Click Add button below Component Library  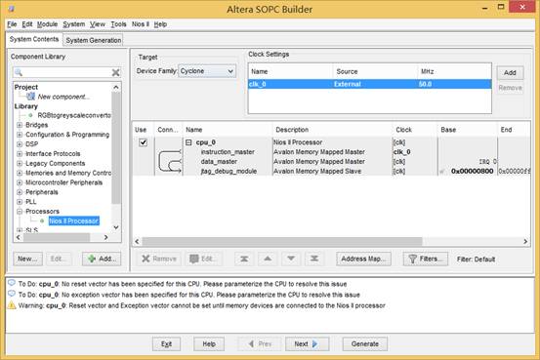coord(102,259)
